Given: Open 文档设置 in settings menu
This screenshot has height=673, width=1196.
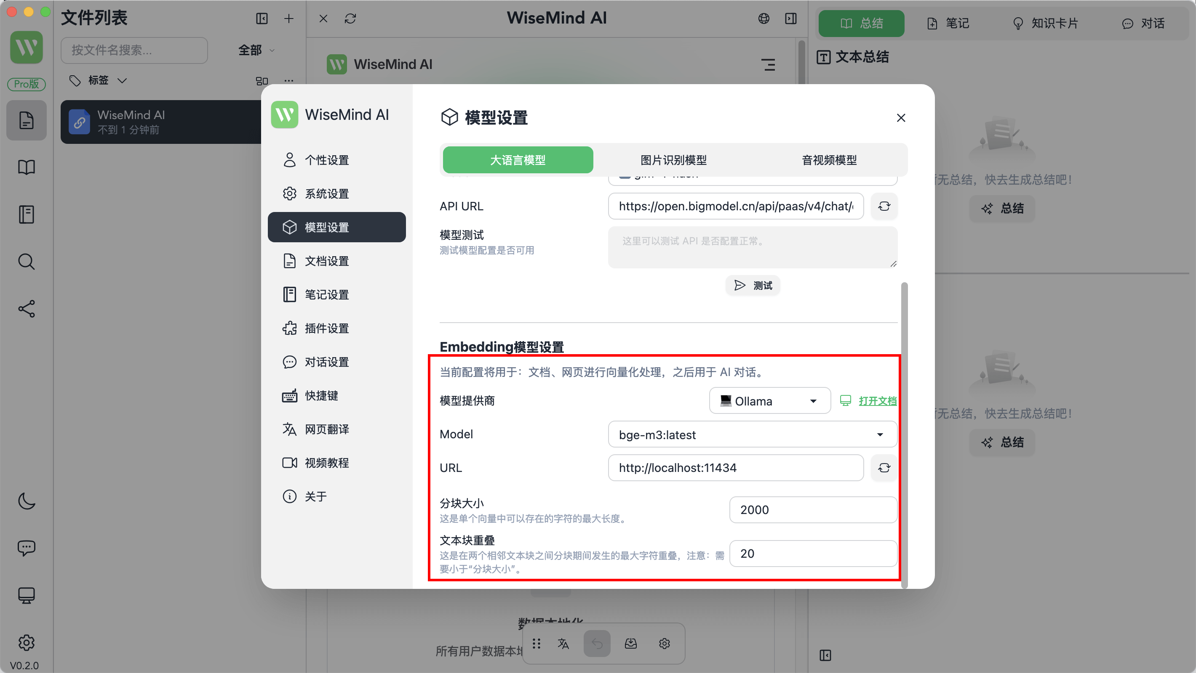Looking at the screenshot, I should click(337, 261).
